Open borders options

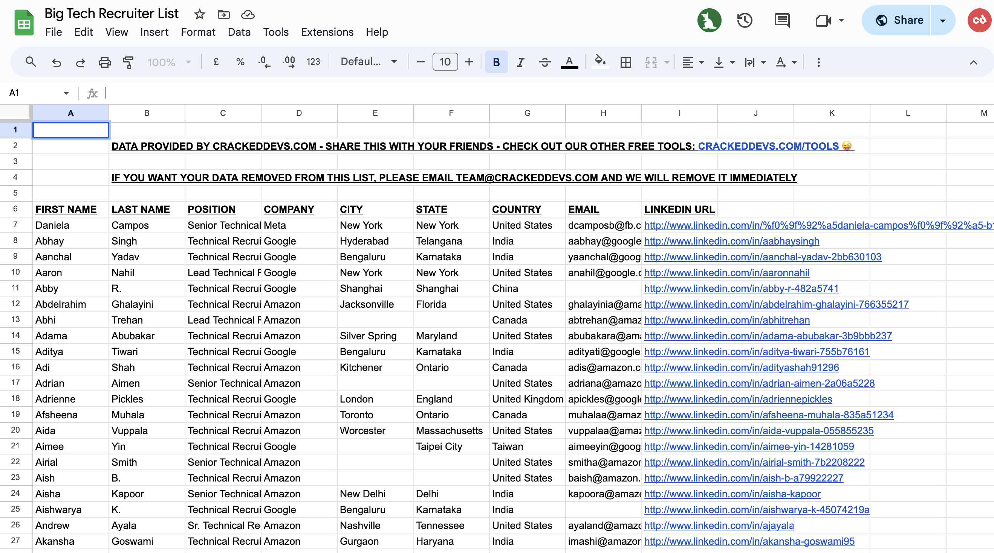[x=625, y=62]
